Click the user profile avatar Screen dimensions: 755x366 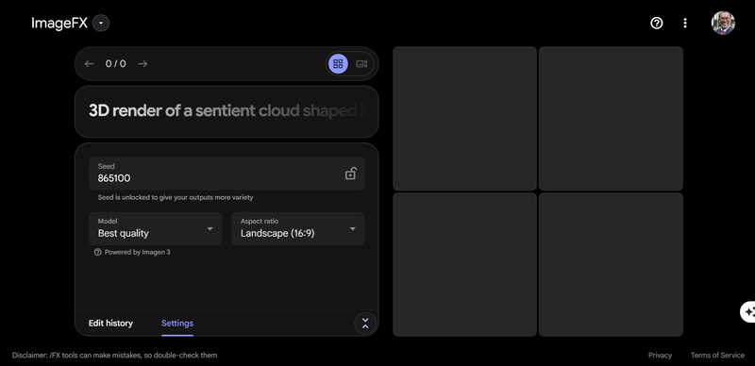(723, 24)
